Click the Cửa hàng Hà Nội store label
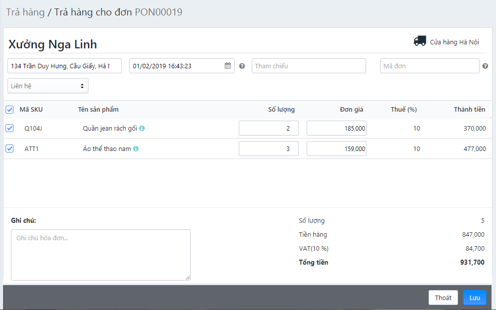This screenshot has height=310, width=496. pos(454,42)
